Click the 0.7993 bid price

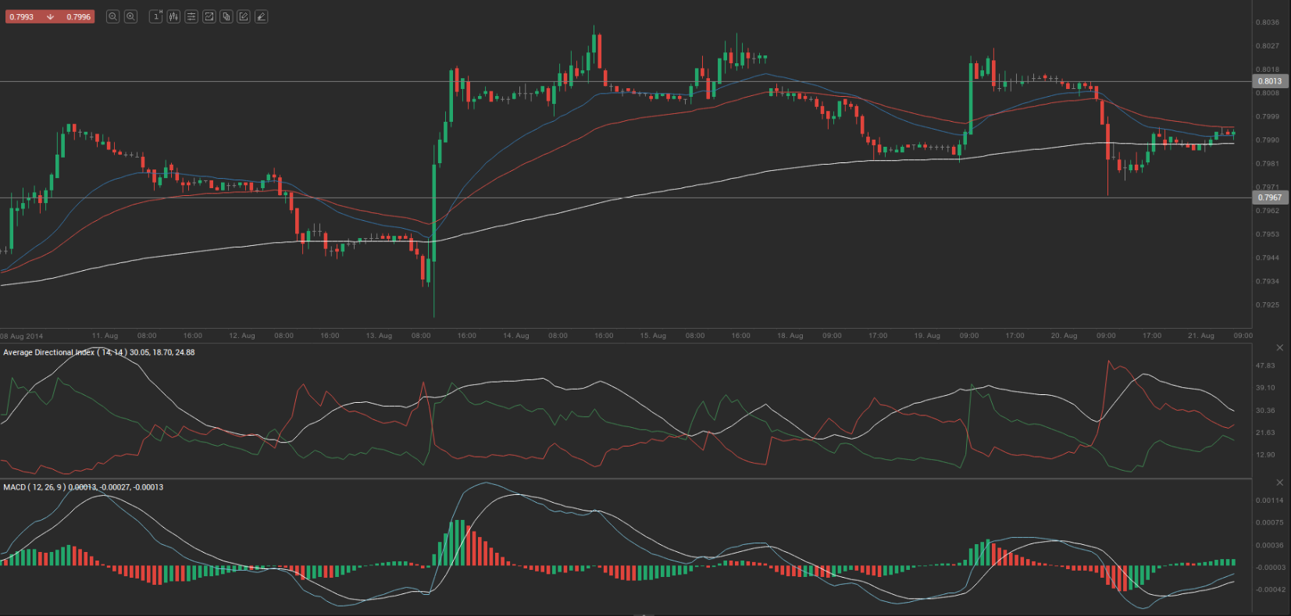coord(22,16)
